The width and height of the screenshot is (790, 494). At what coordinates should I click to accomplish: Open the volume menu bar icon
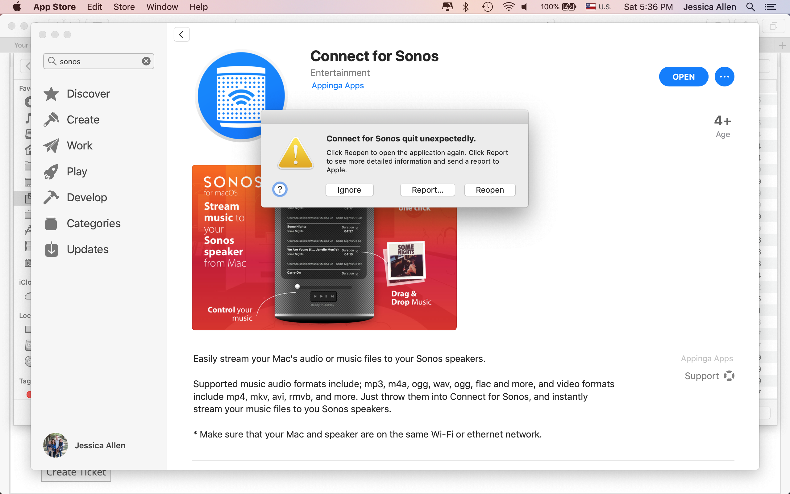pyautogui.click(x=524, y=7)
